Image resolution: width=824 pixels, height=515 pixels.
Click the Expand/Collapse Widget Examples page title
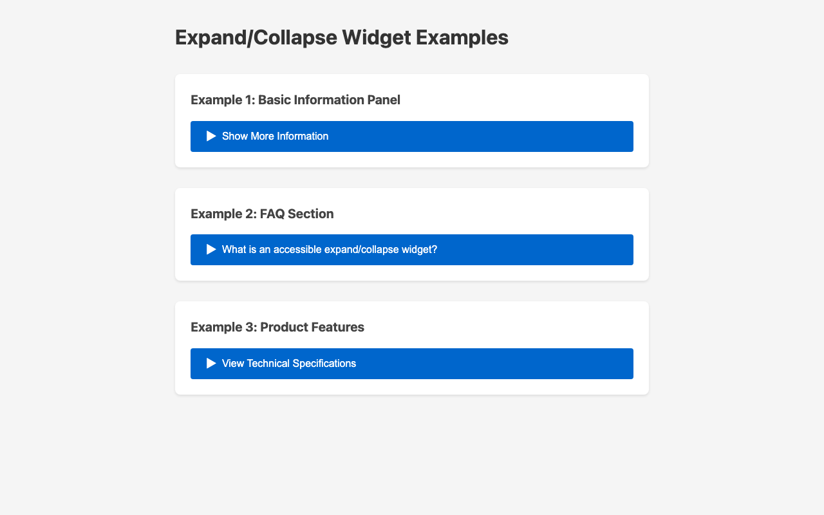point(341,37)
